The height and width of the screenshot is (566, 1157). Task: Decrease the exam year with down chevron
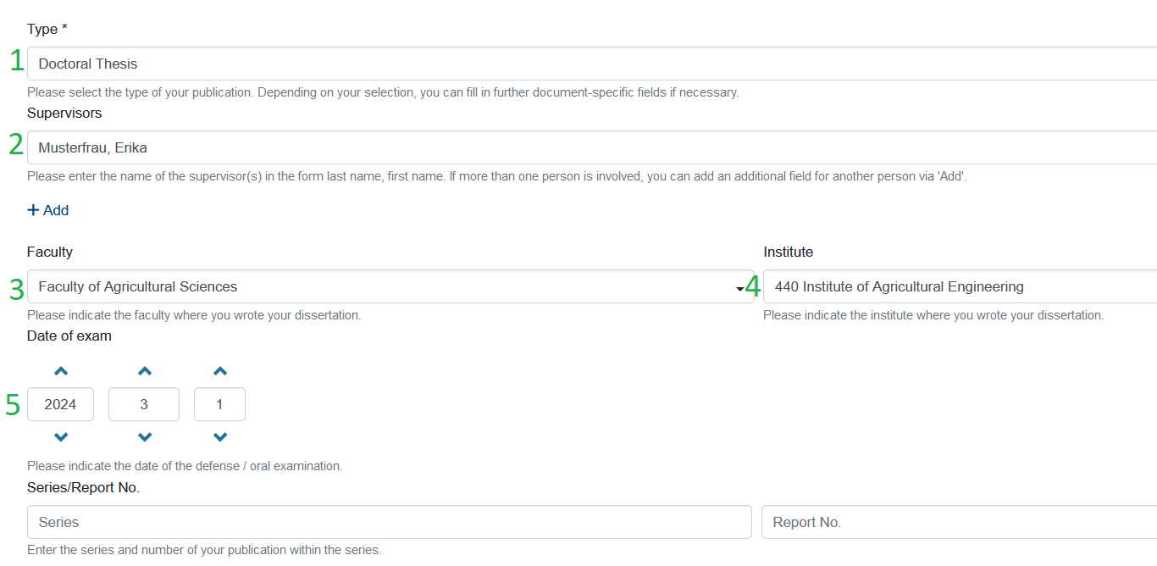[61, 437]
